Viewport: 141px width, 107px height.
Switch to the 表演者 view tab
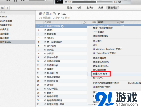90,8
